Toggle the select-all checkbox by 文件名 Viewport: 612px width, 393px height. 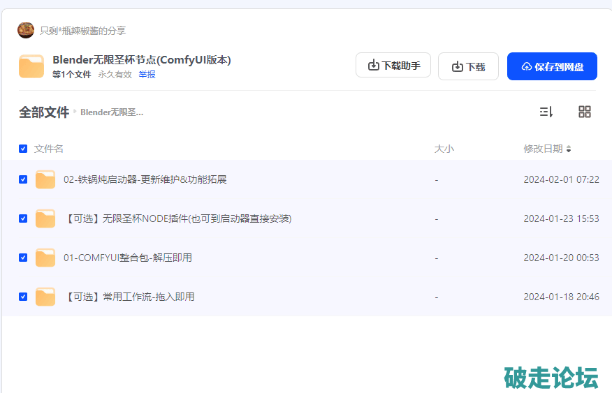[23, 149]
